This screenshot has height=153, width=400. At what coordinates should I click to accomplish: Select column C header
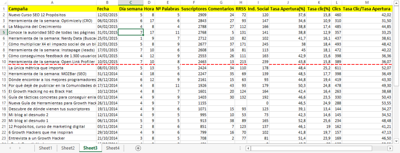[x=131, y=3]
